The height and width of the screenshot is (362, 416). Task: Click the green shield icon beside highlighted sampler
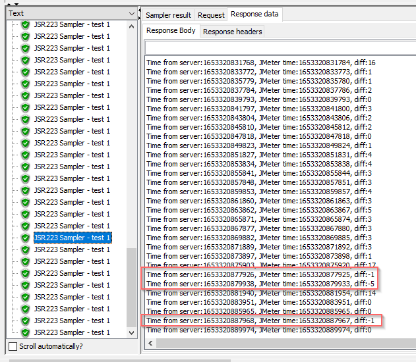click(x=26, y=238)
